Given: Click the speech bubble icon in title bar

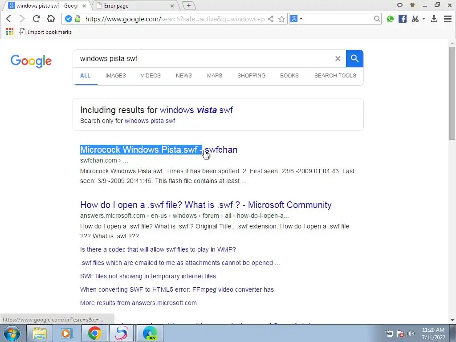Looking at the screenshot, I should pos(400,5).
